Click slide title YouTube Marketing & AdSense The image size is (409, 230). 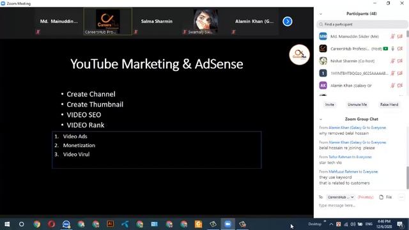157,64
